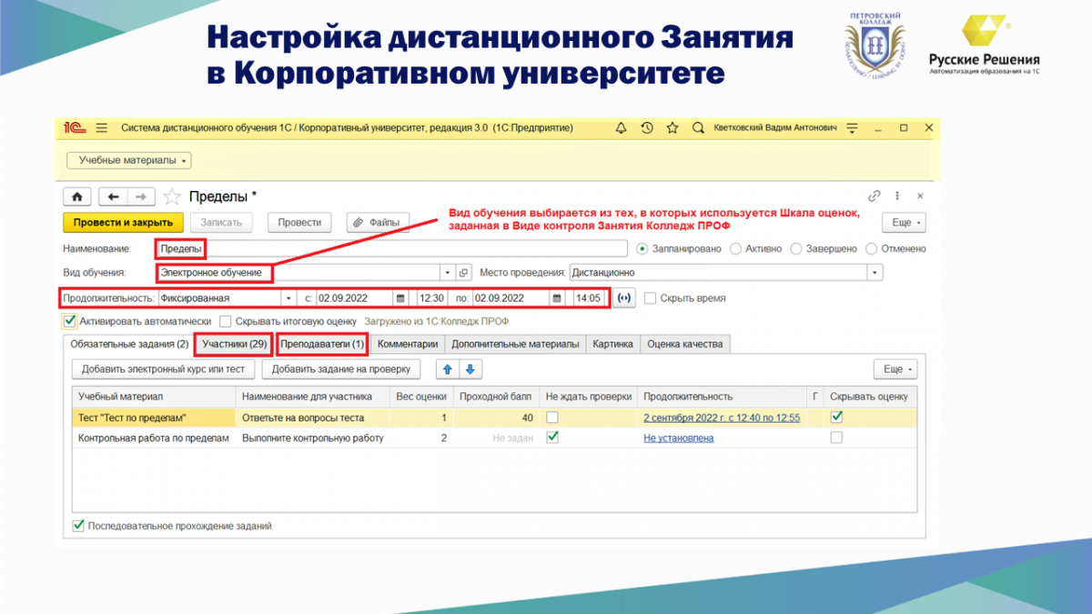
Task: Go to the home page icon
Action: pos(77,196)
